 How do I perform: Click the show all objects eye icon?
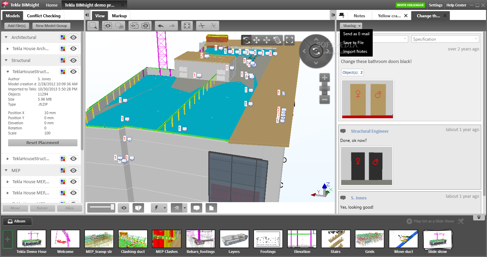[145, 26]
